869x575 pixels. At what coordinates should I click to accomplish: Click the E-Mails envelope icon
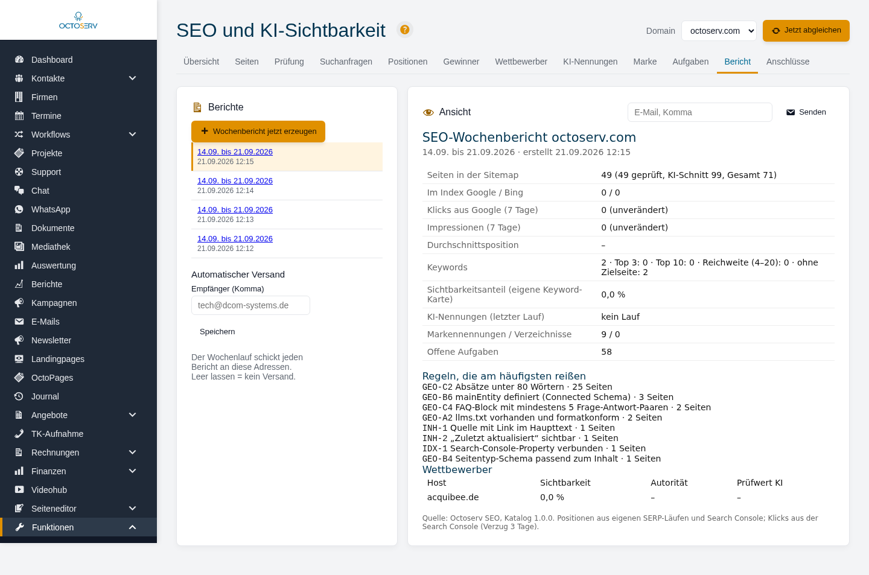click(x=19, y=322)
